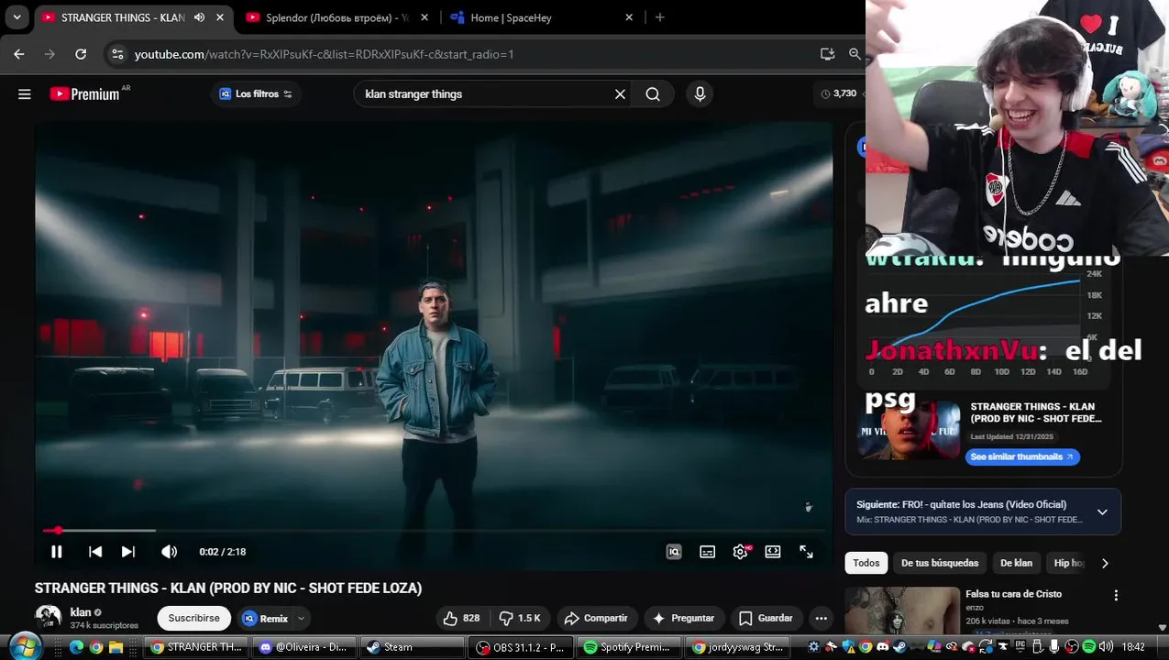Skip to next video in player
The image size is (1169, 660).
128,552
